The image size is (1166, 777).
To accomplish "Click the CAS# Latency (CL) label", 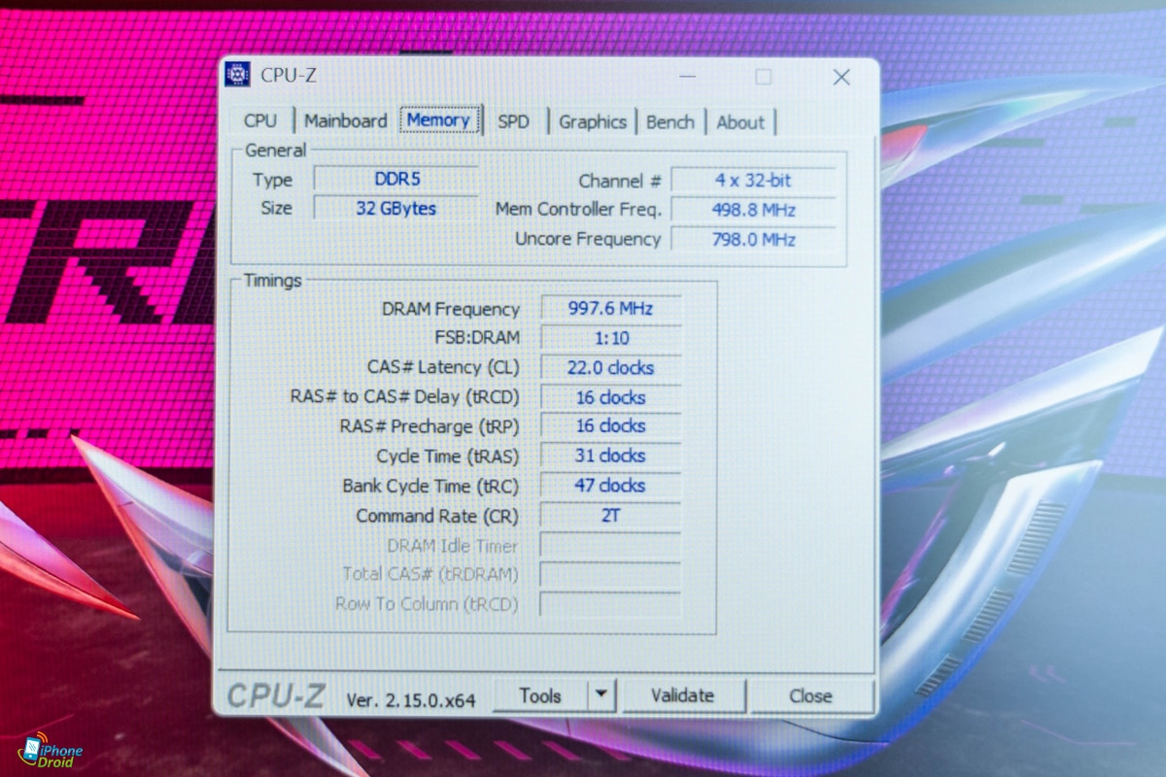I will pyautogui.click(x=443, y=367).
